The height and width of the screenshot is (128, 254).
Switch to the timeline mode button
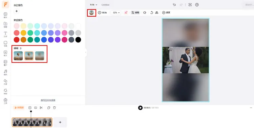(19, 108)
